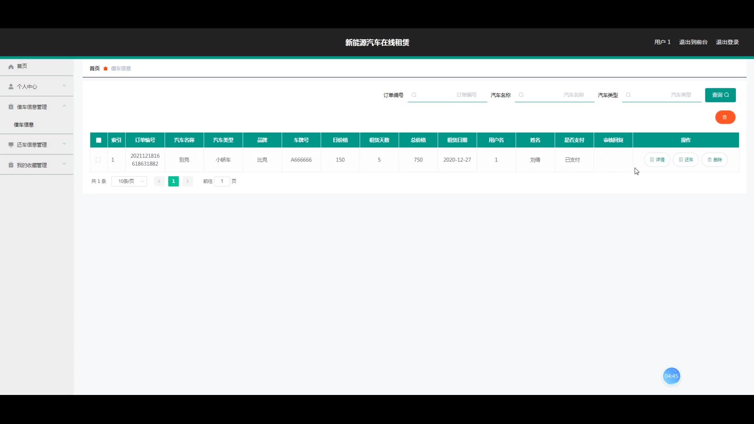Open the 借车信息 submenu item
754x424 pixels.
click(x=24, y=125)
